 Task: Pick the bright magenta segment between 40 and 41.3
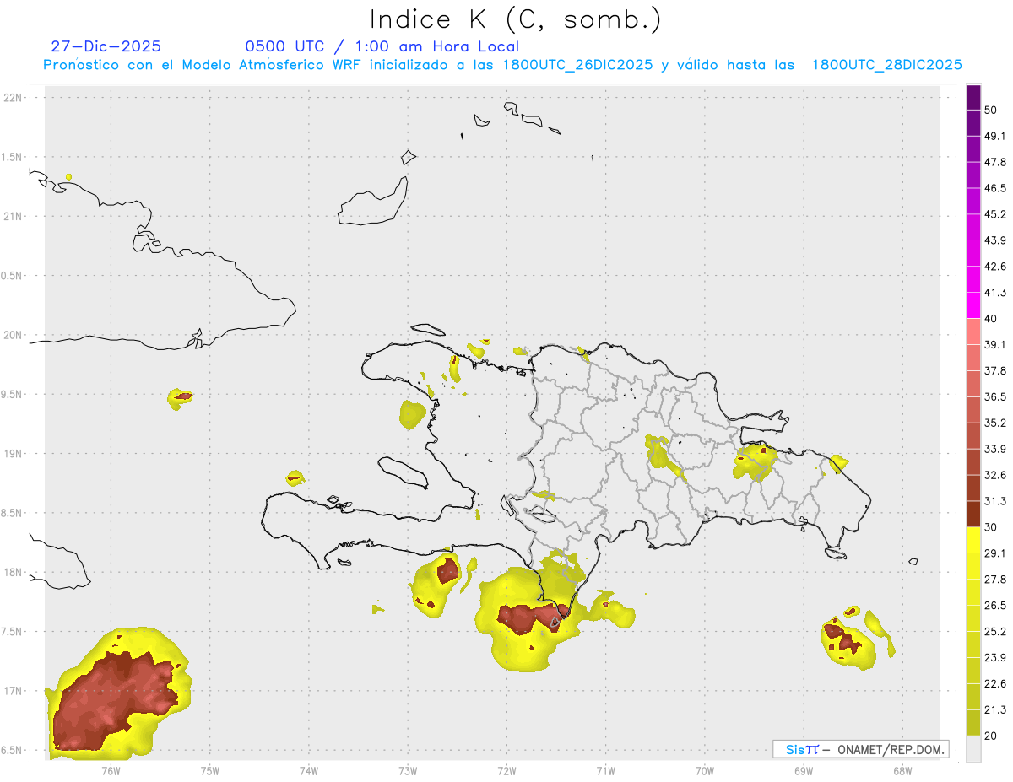coord(973,305)
